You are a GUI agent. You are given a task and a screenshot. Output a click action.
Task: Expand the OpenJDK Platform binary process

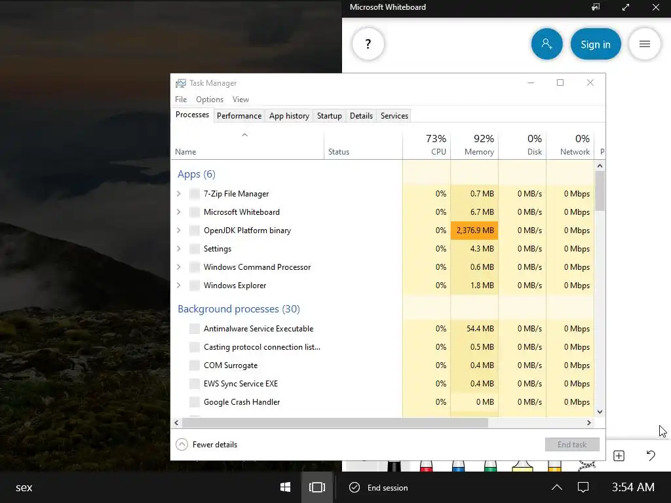179,231
